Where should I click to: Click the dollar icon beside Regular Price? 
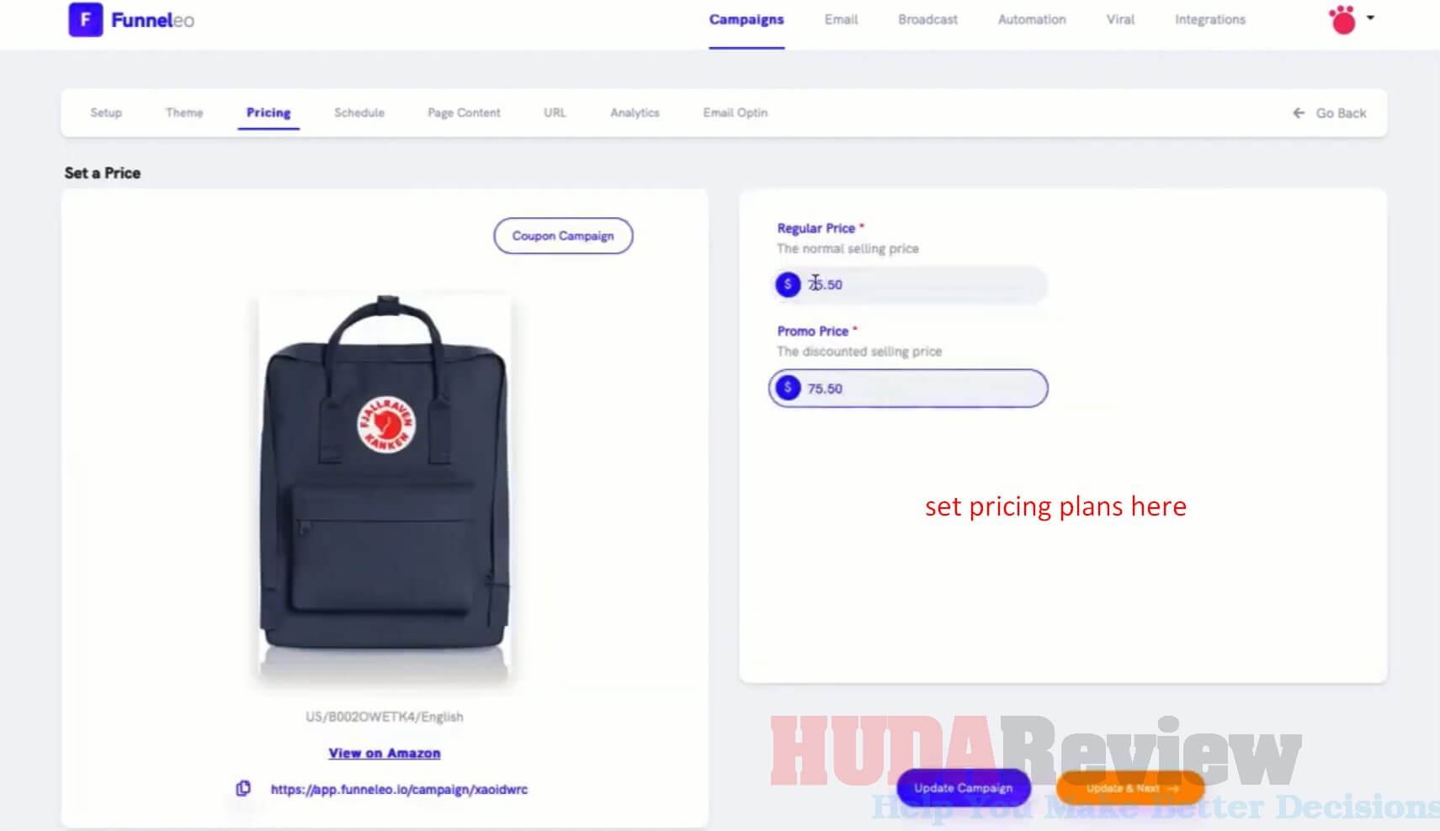pos(788,284)
